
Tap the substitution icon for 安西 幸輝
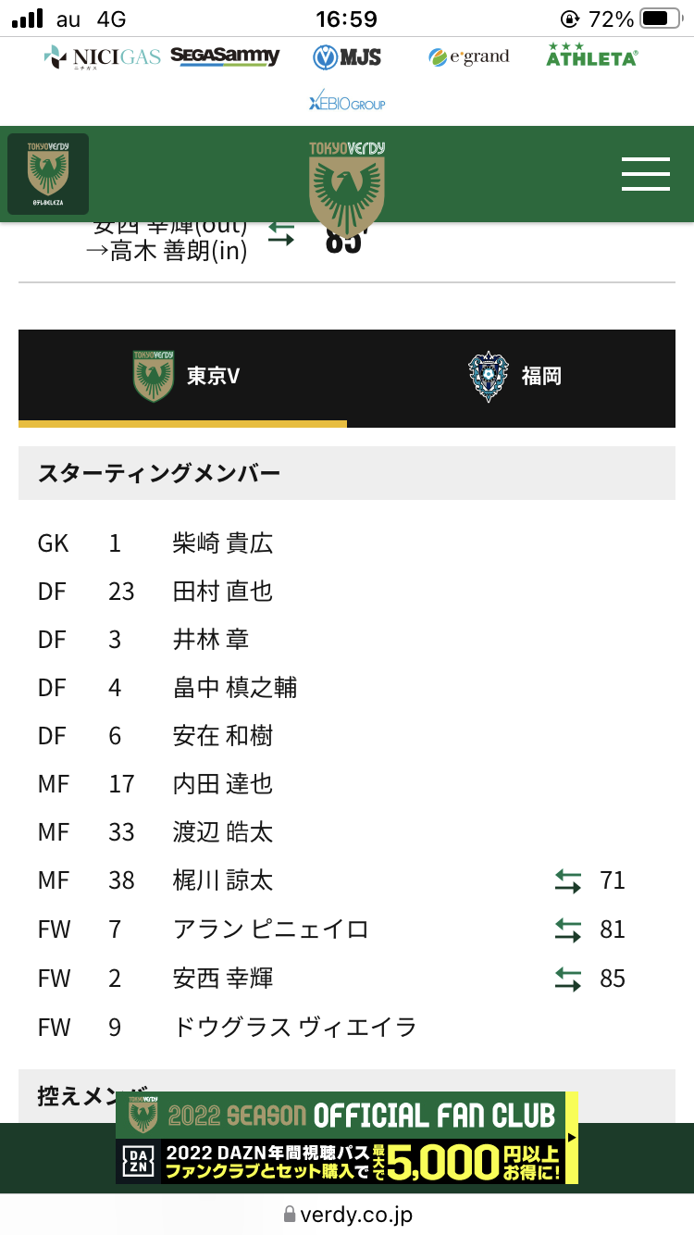(568, 979)
